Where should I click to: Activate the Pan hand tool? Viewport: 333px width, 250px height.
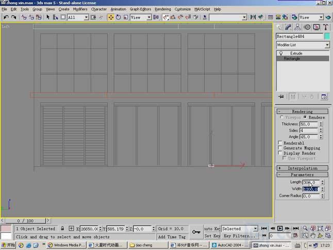[313, 236]
